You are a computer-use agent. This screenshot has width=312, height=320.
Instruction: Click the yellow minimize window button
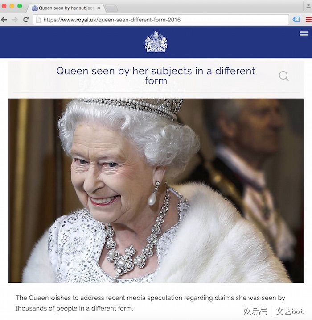tap(12, 6)
